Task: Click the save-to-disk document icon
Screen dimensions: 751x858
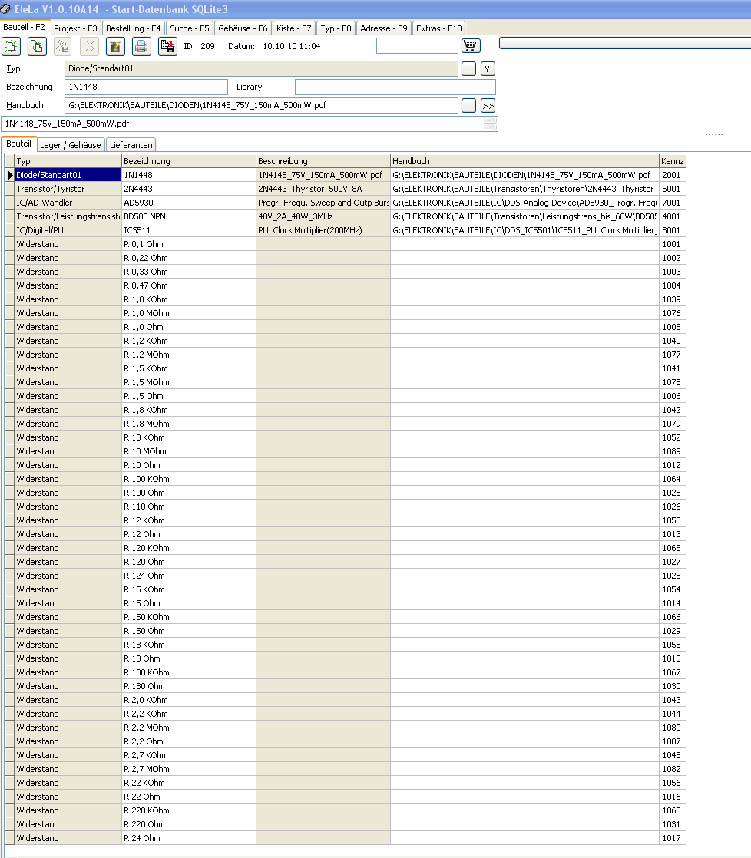Action: [167, 47]
